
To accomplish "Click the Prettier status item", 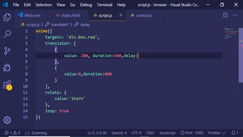I will [x=217, y=133].
